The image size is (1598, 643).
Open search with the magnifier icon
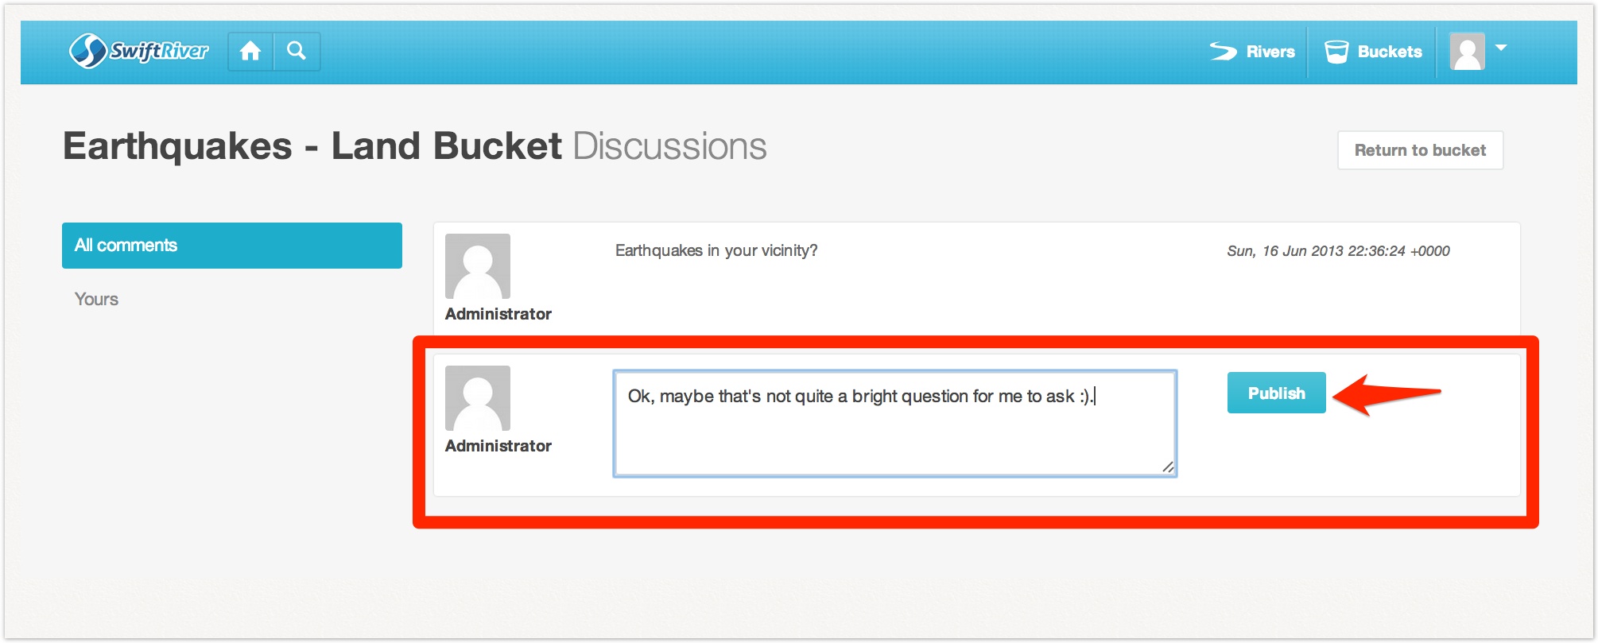point(297,52)
